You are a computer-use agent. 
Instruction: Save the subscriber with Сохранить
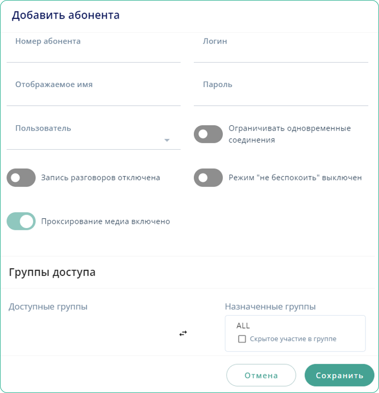[x=339, y=376]
